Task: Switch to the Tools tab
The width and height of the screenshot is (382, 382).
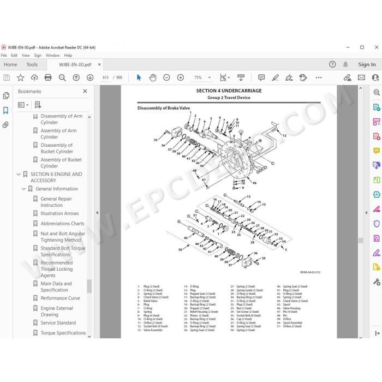Action: click(32, 64)
